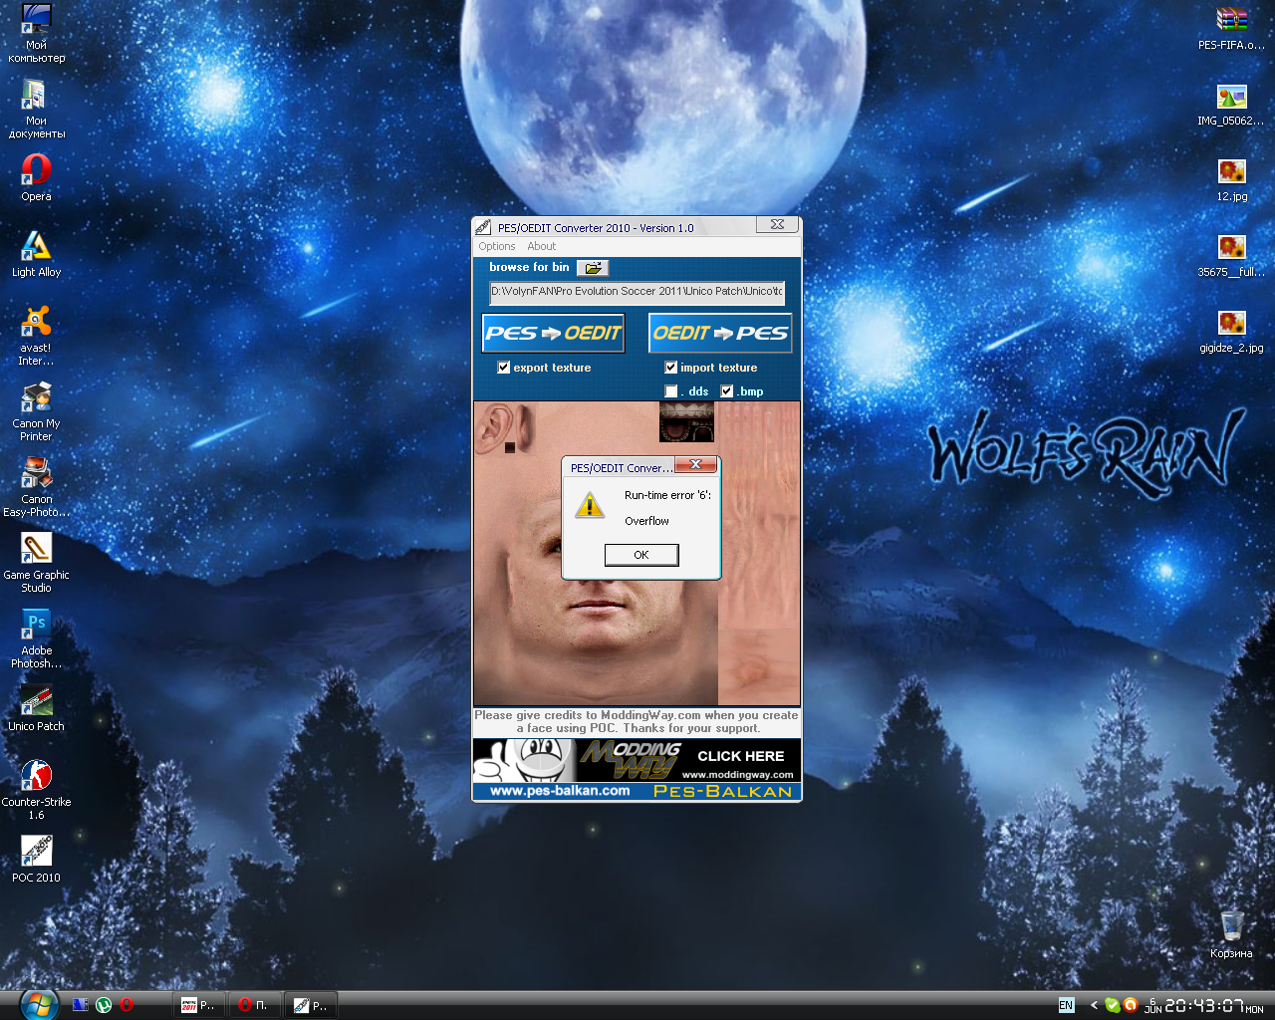Launch Opera from the desktop shortcut

coord(37,177)
